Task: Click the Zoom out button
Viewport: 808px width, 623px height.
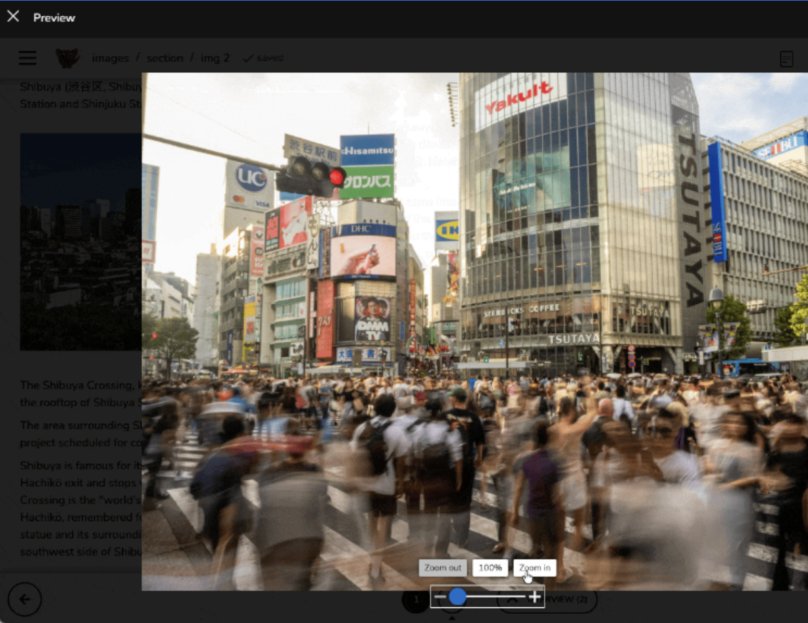Action: point(443,568)
